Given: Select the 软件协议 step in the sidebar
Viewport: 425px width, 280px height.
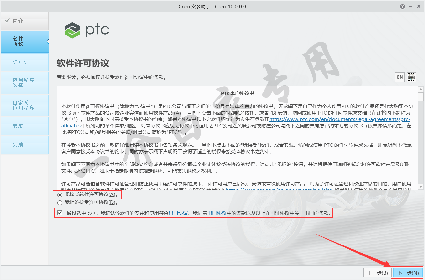Looking at the screenshot, I should click(24, 41).
